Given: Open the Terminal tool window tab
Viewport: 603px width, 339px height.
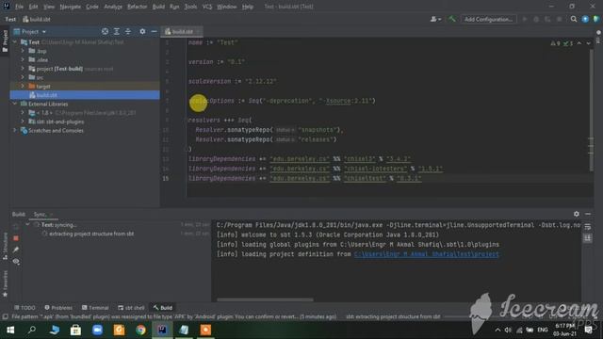Looking at the screenshot, I should pos(95,308).
